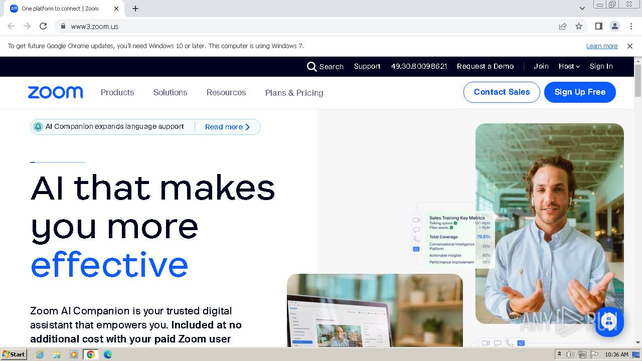The height and width of the screenshot is (361, 642).
Task: Click the Zoom logo
Action: (55, 92)
